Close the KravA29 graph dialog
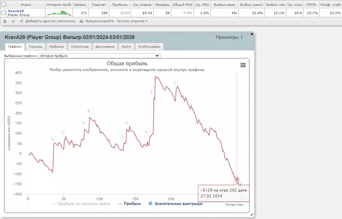The height and width of the screenshot is (219, 342). click(x=252, y=34)
